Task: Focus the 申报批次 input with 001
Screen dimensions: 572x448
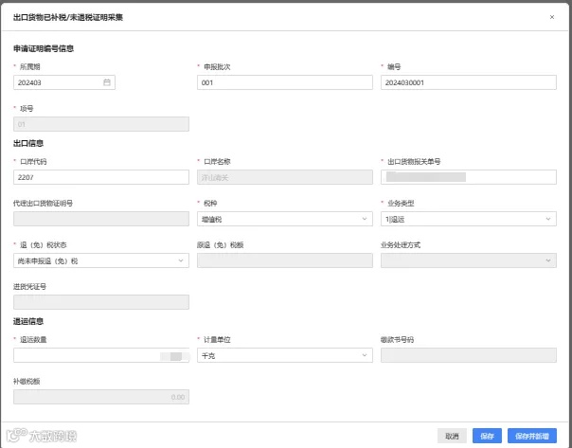Action: tap(285, 82)
